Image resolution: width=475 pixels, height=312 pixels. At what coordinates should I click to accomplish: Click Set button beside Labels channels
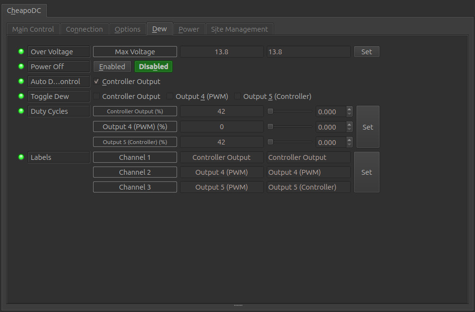click(367, 172)
